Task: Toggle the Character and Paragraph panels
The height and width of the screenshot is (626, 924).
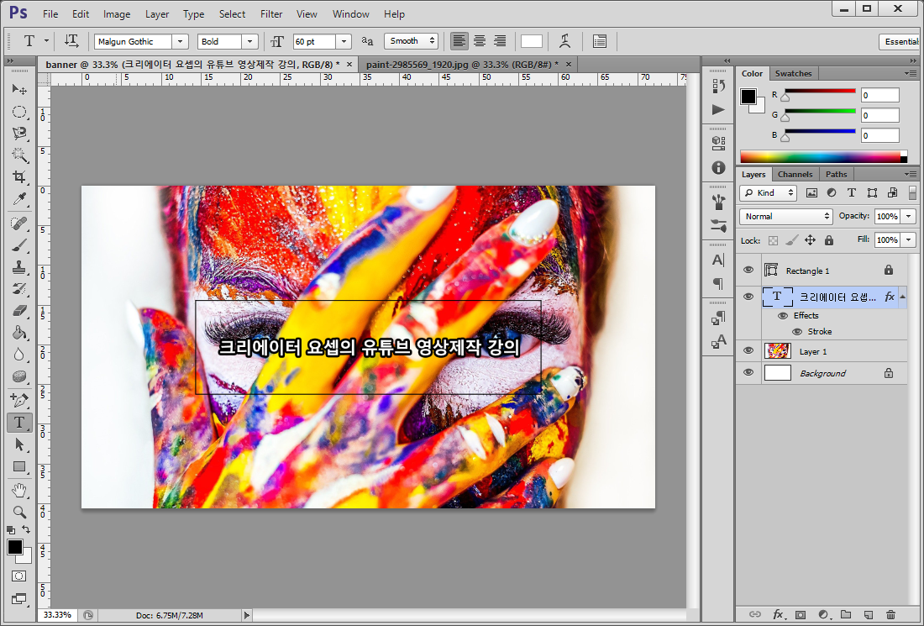Action: 599,41
